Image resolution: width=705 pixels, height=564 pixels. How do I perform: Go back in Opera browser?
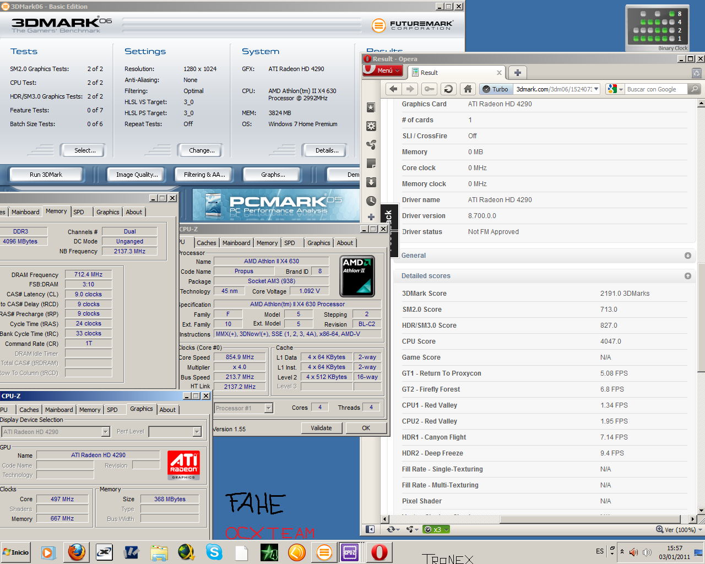393,89
